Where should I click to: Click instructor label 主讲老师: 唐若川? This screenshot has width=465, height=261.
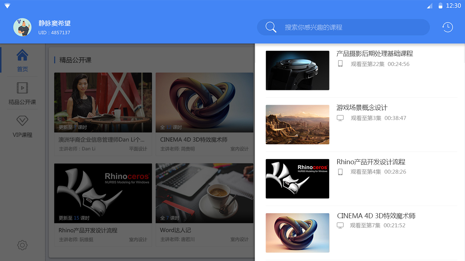click(x=178, y=240)
